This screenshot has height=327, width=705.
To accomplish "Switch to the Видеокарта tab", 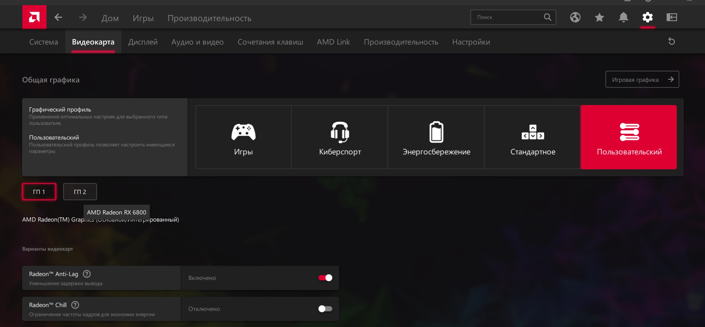I will (93, 42).
